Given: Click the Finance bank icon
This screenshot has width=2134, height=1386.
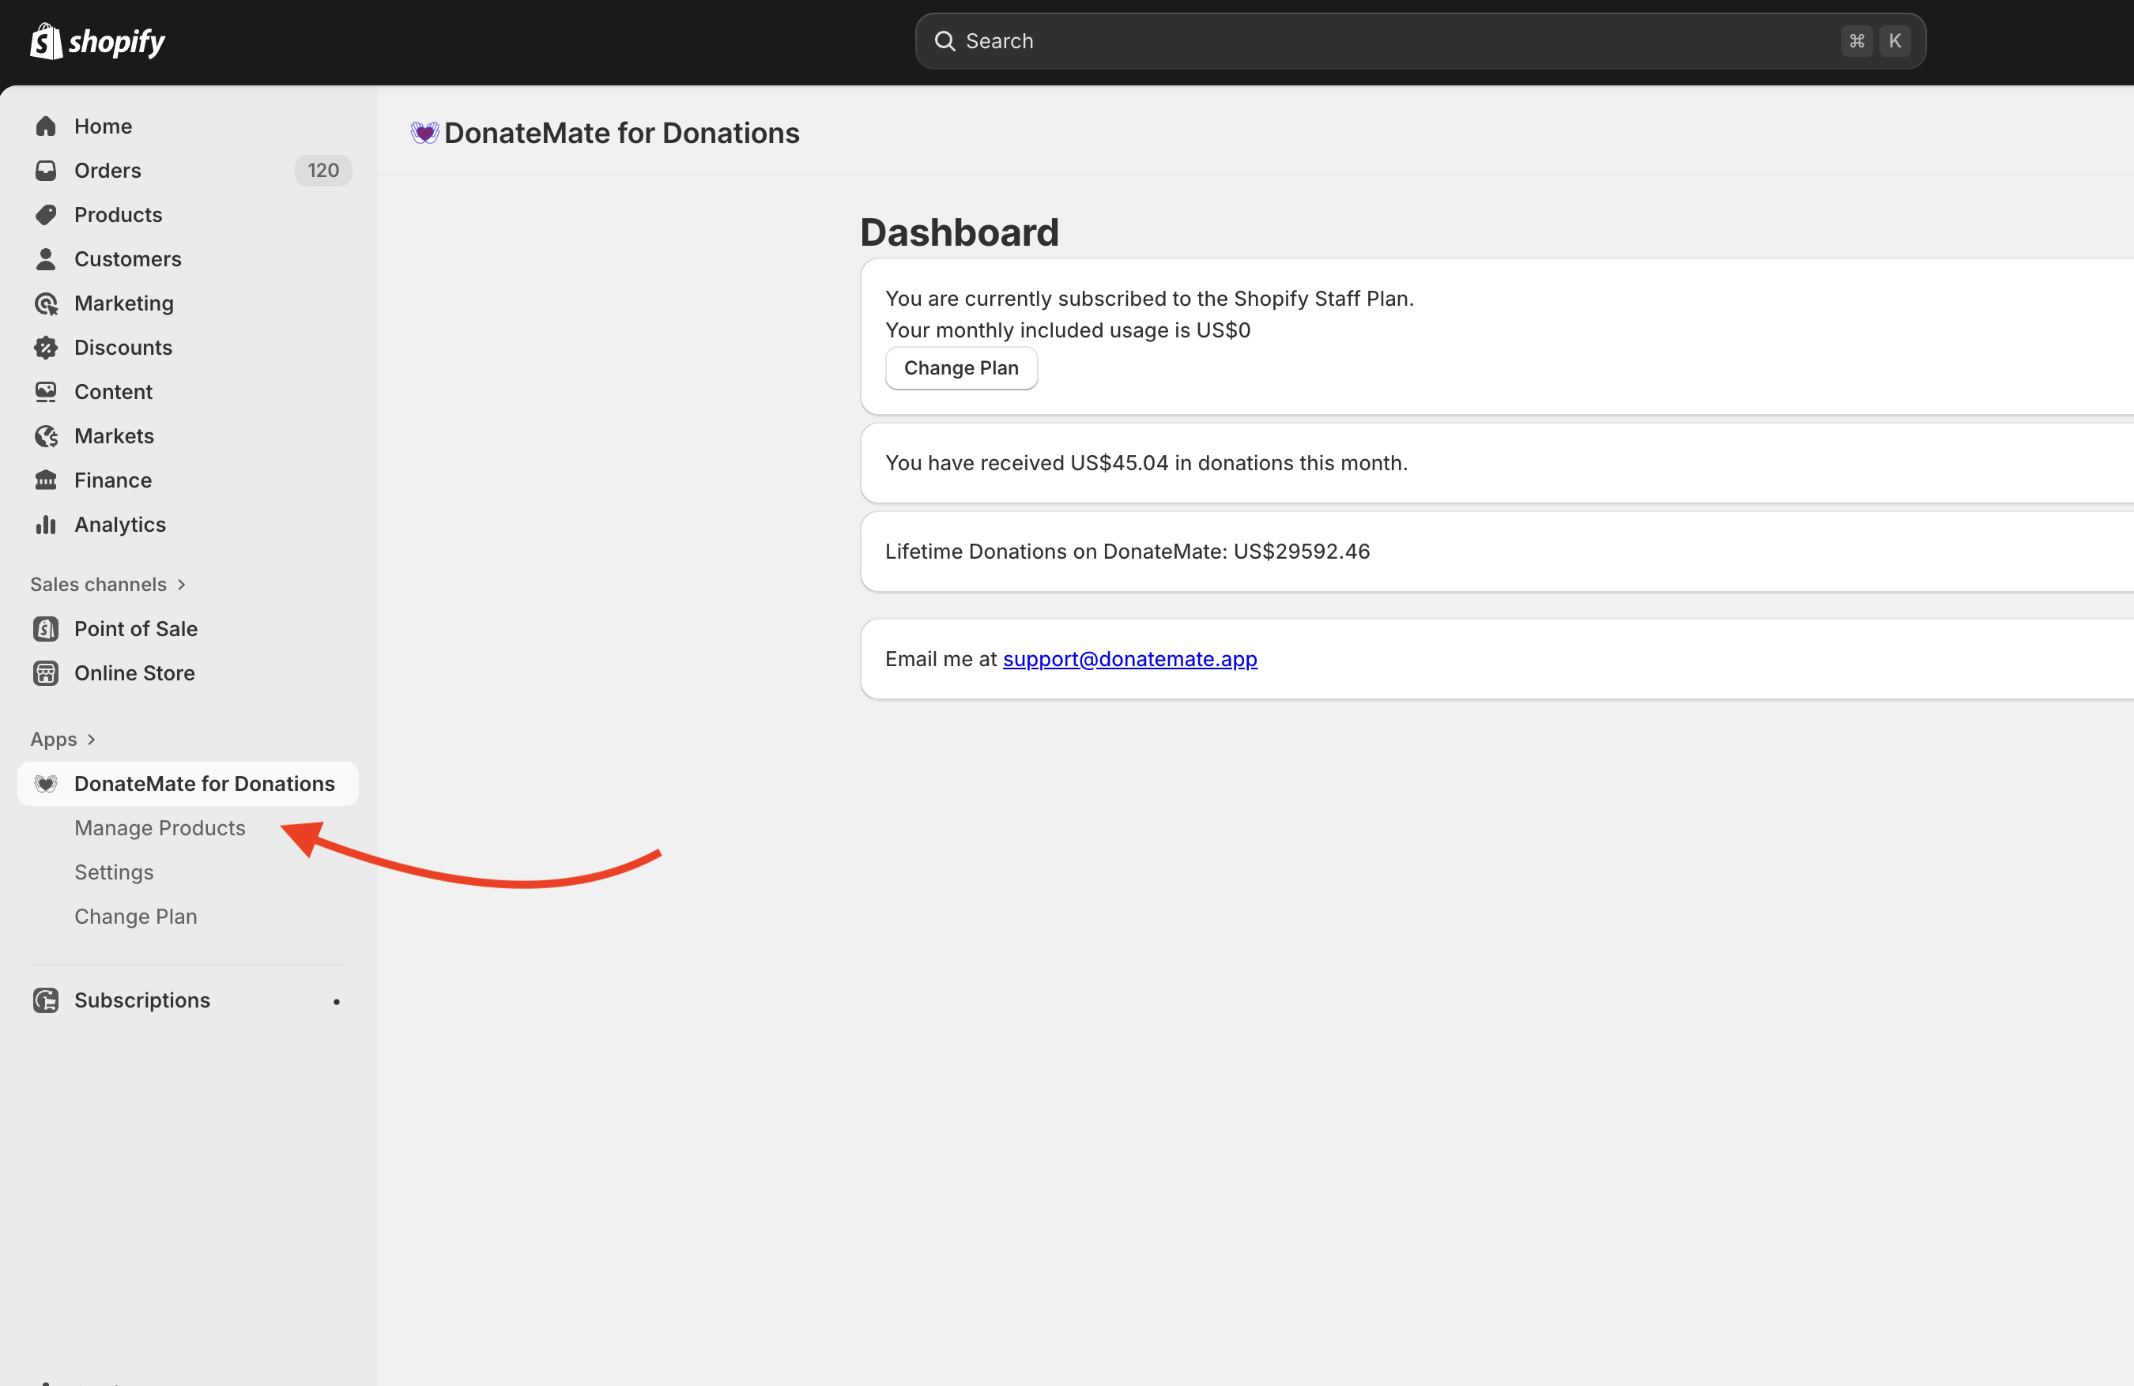Looking at the screenshot, I should (46, 480).
